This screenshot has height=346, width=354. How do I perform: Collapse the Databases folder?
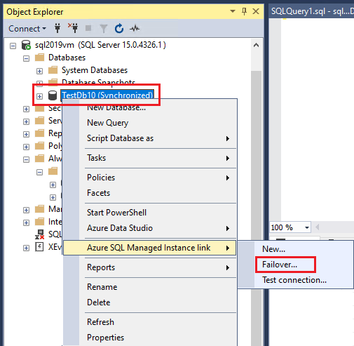coord(26,58)
